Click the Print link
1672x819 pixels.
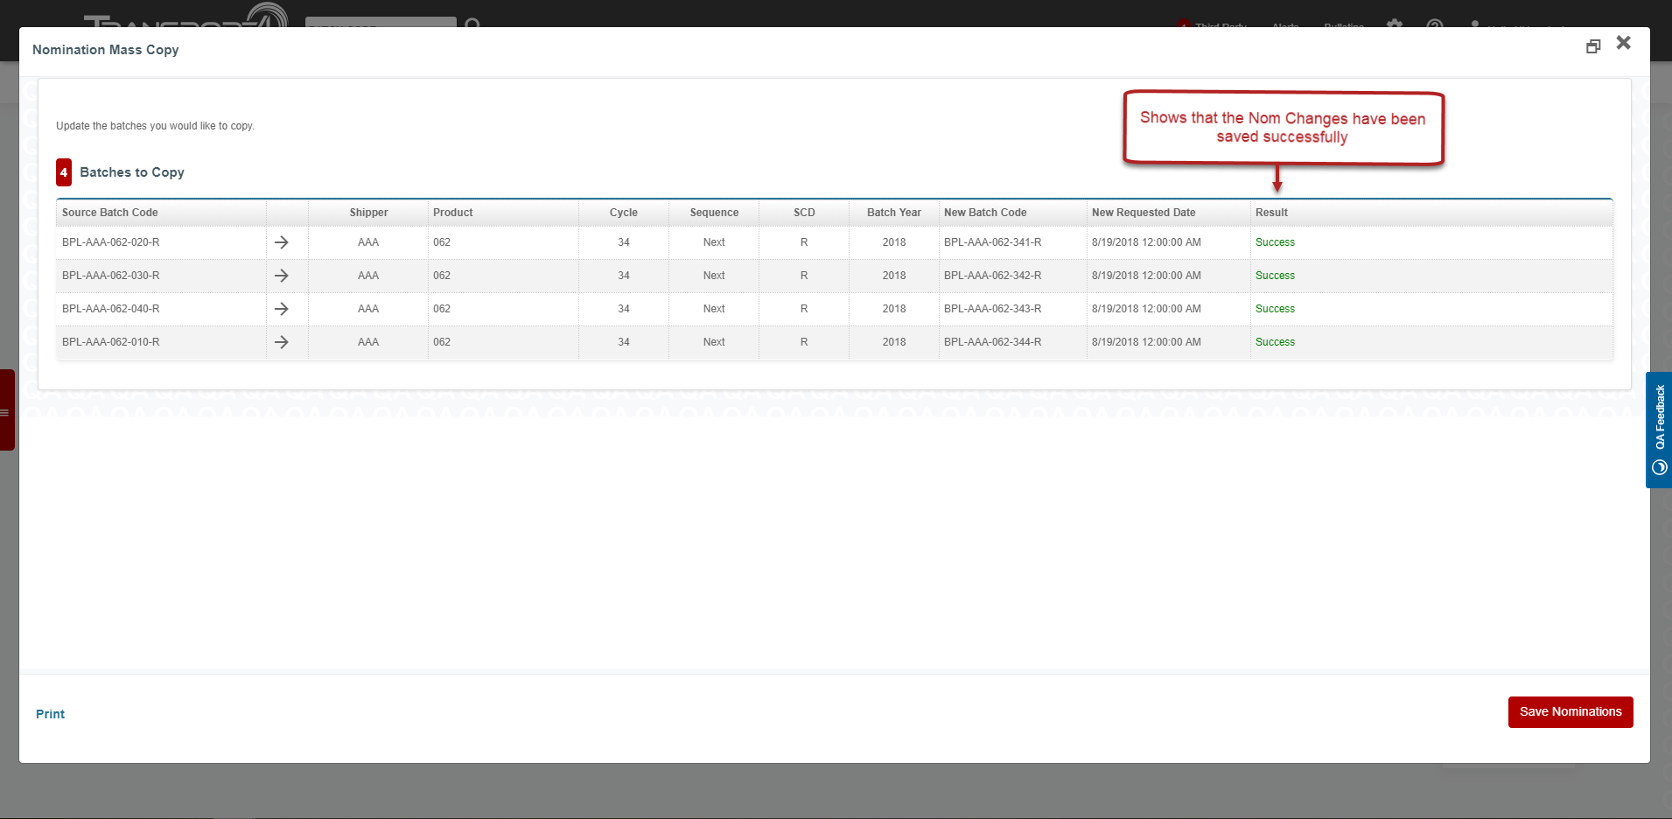coord(50,714)
